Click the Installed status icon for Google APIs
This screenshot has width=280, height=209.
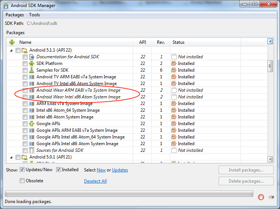point(174,124)
